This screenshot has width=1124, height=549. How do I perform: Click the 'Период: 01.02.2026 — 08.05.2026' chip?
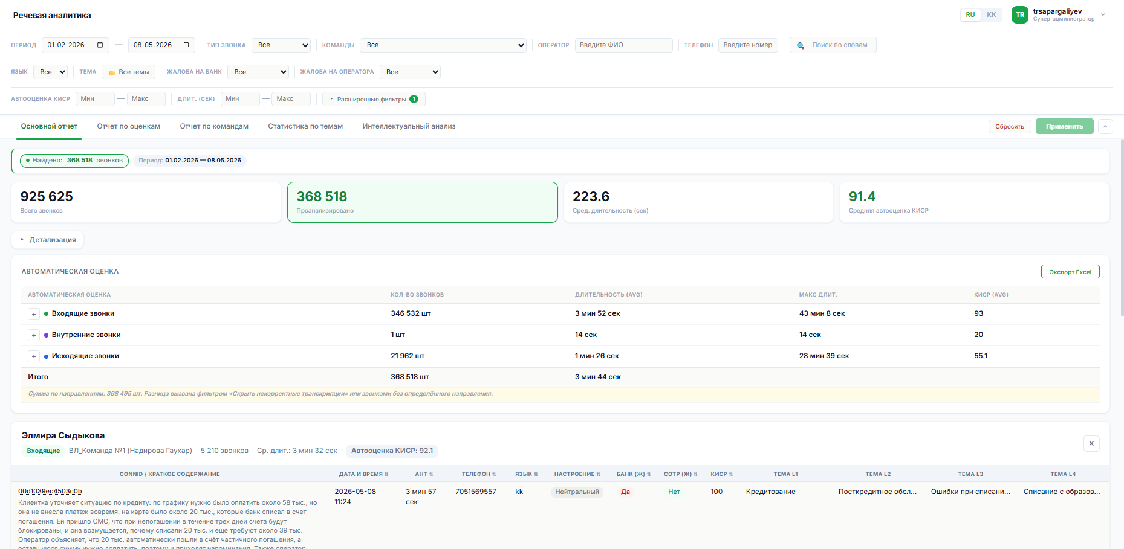pyautogui.click(x=190, y=161)
